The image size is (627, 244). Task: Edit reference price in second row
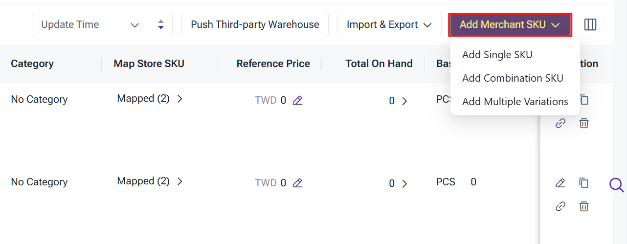pos(297,183)
